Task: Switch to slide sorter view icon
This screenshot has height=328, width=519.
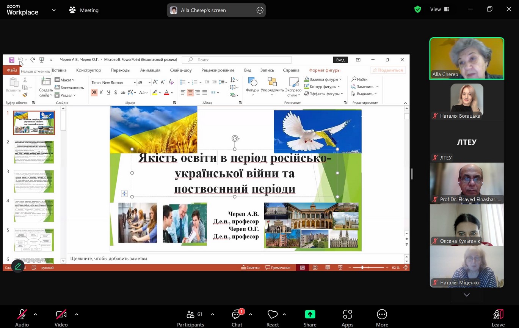Action: point(315,268)
